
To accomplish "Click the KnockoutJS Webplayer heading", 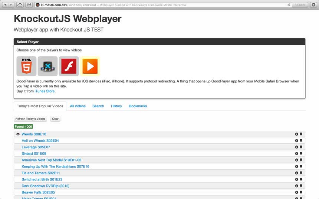I will (x=68, y=18).
